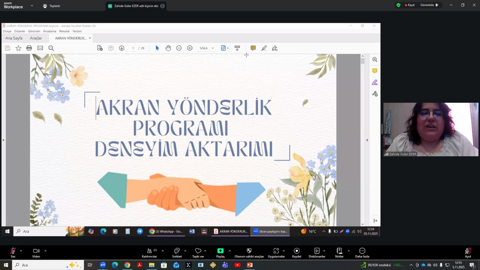The height and width of the screenshot is (270, 480).
Task: Expand audio options arrow beside Ses
Action: tap(21, 251)
